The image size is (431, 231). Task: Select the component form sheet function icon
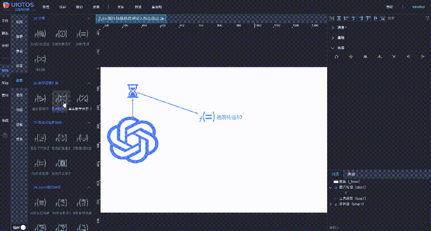click(x=61, y=164)
